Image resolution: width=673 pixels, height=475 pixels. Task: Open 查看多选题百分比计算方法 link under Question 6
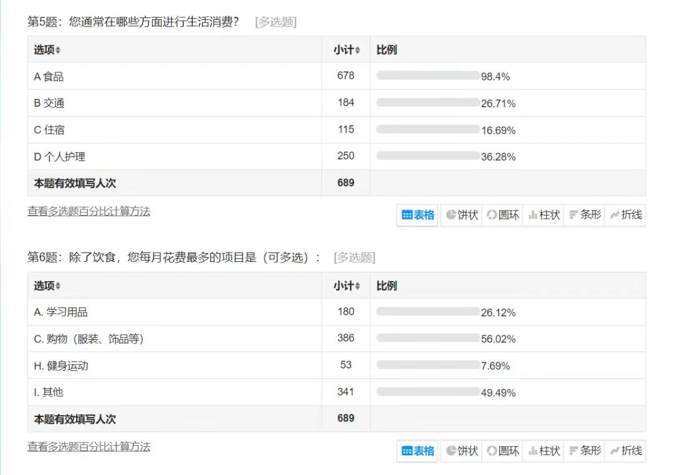88,447
